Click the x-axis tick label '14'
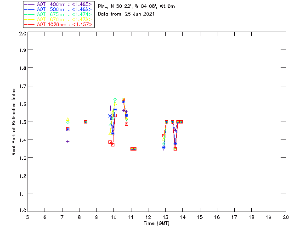Image resolution: width=294 pixels, height=235 pixels. pos(183,217)
